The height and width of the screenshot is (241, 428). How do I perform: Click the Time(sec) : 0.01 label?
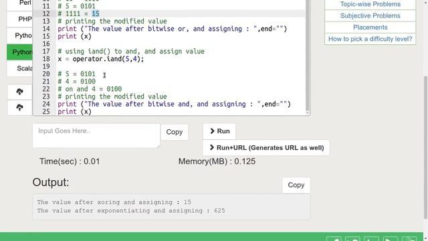point(70,161)
